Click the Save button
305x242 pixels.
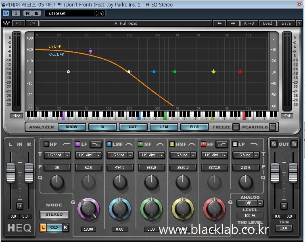click(286, 23)
